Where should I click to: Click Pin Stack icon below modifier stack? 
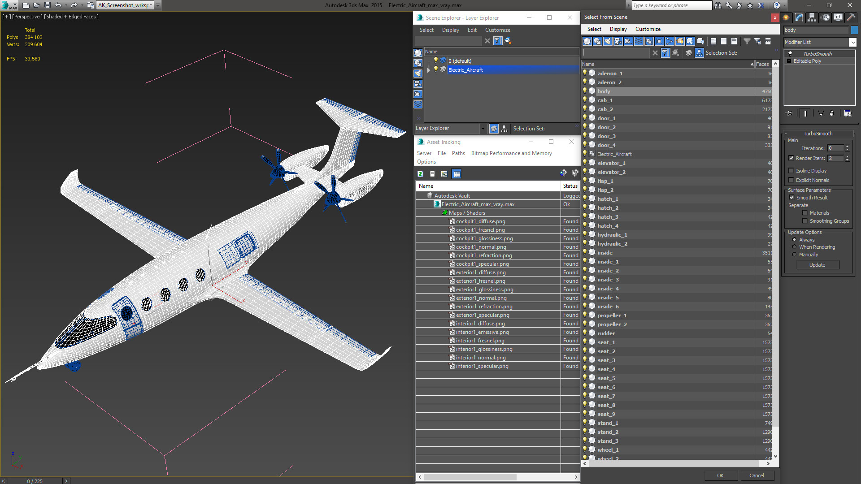pyautogui.click(x=790, y=113)
